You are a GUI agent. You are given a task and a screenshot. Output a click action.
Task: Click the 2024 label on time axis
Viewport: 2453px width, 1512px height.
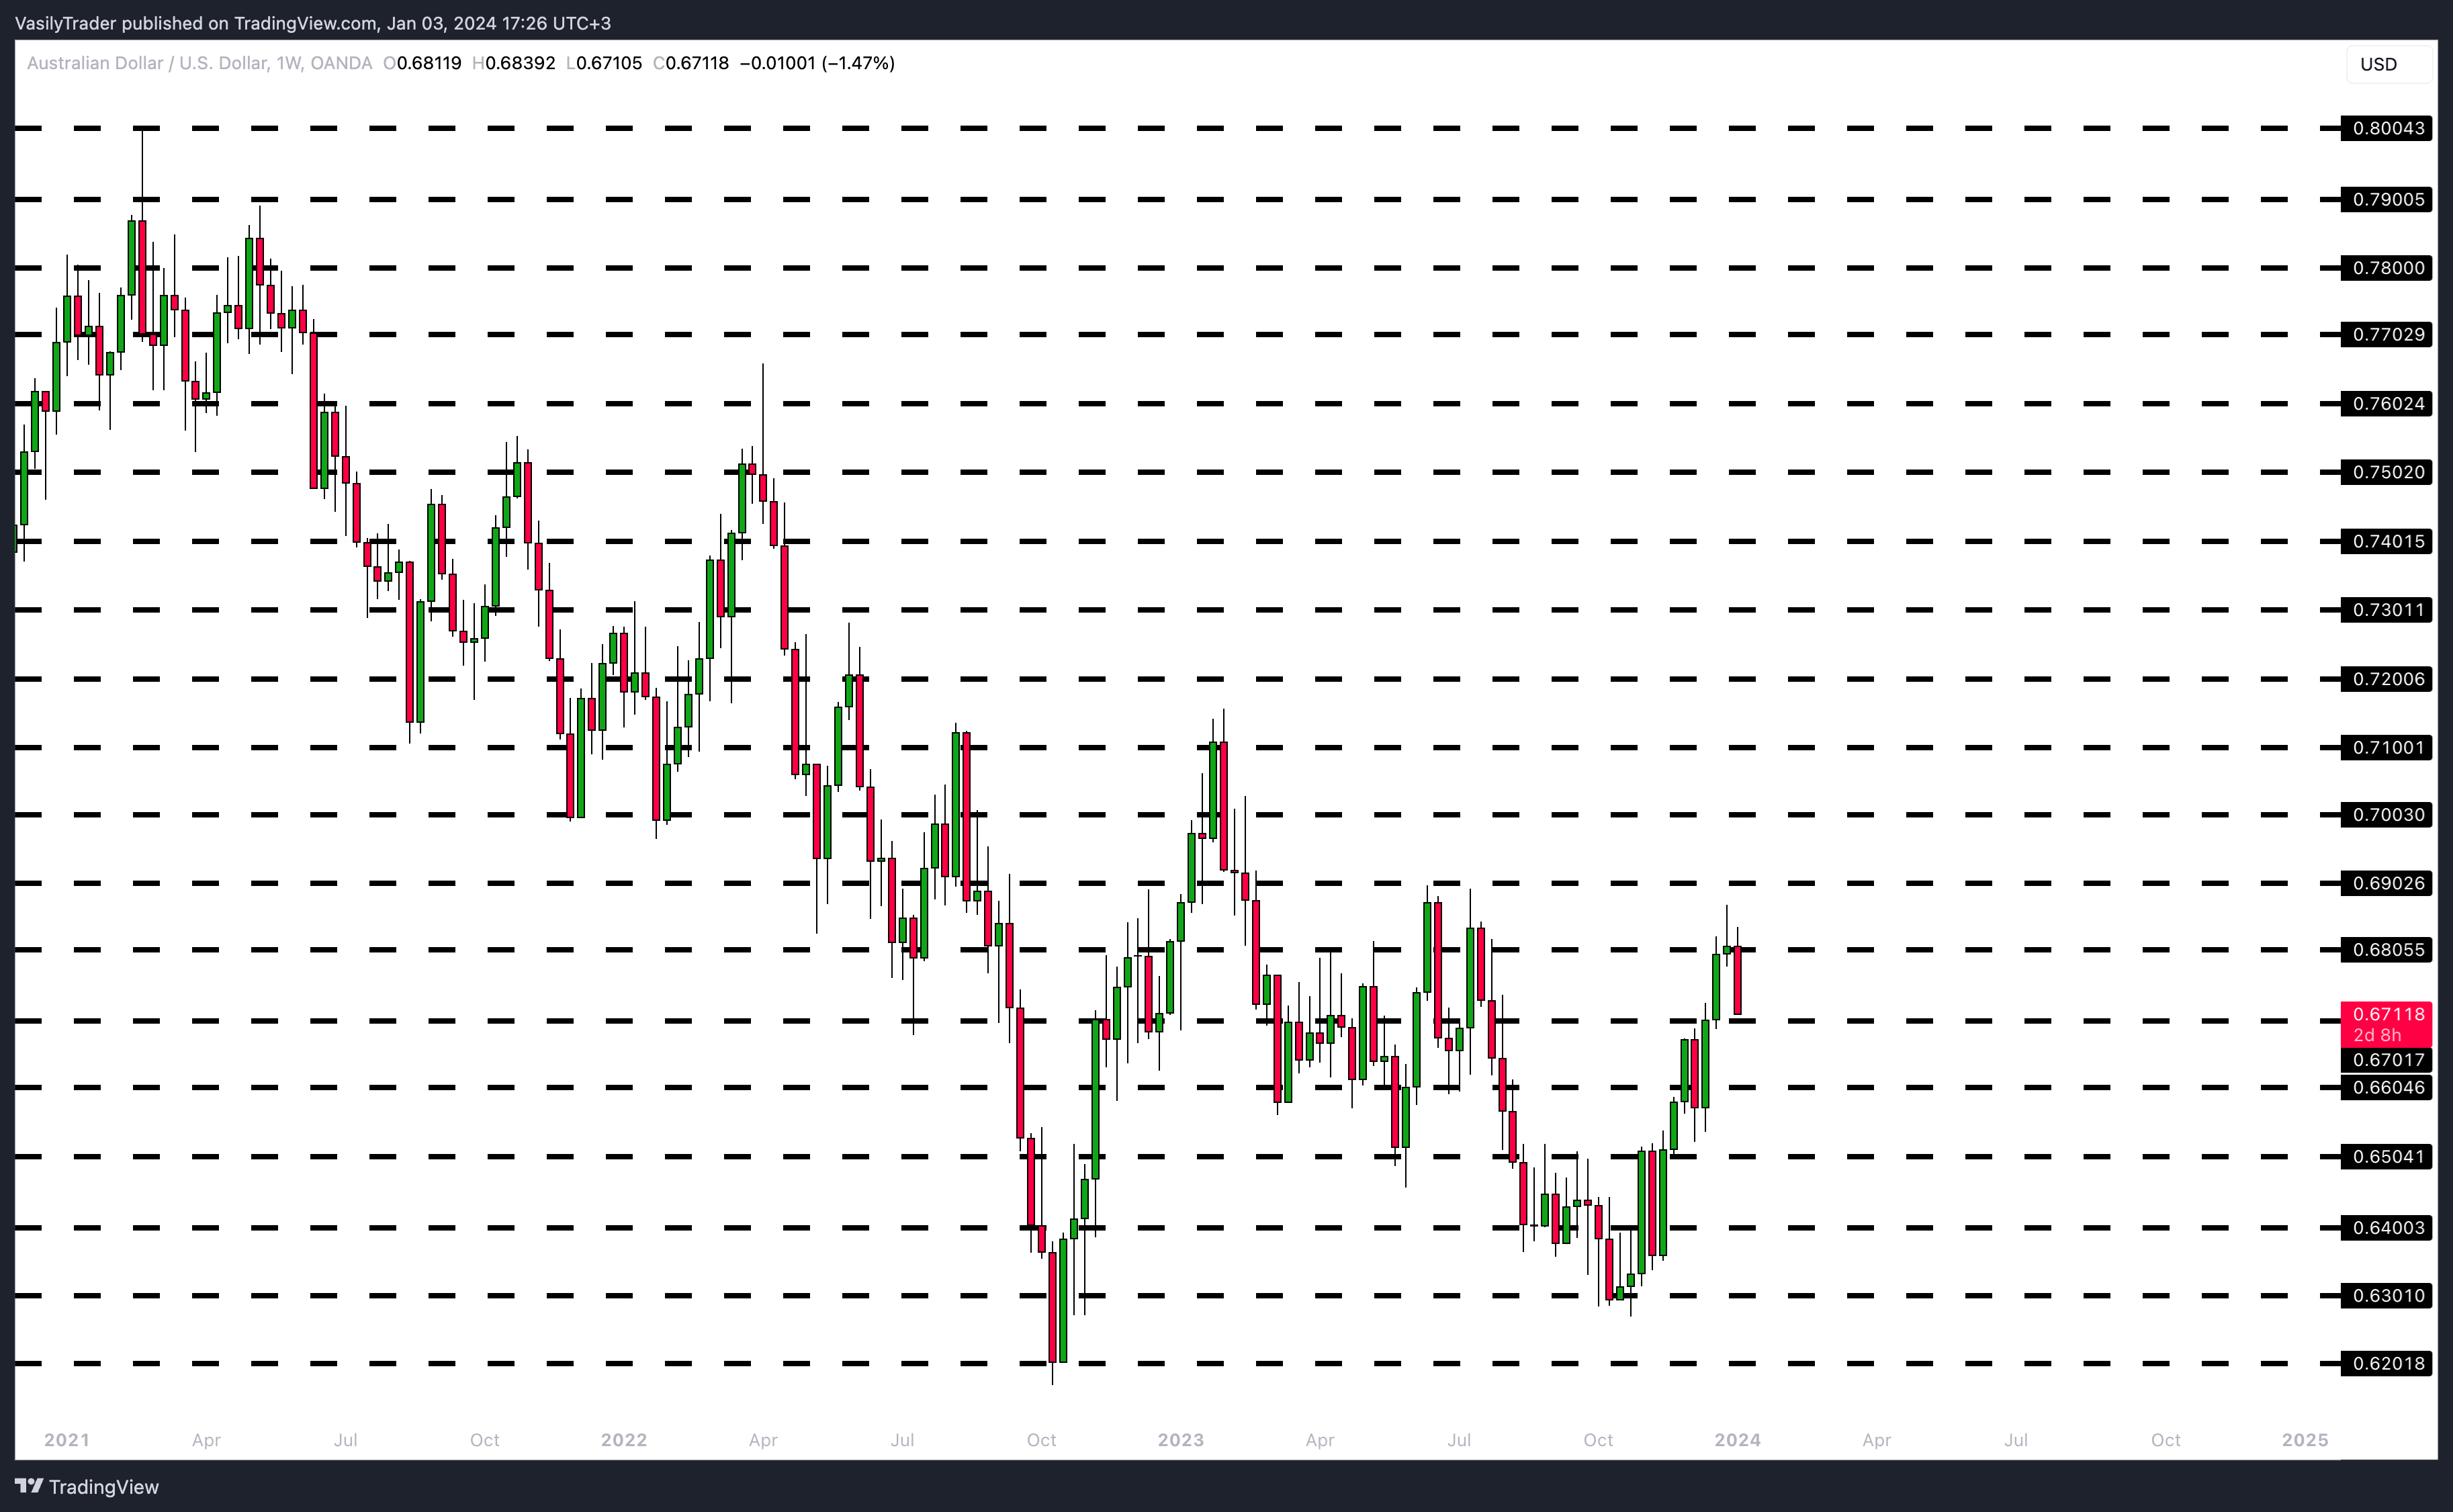coord(1738,1440)
